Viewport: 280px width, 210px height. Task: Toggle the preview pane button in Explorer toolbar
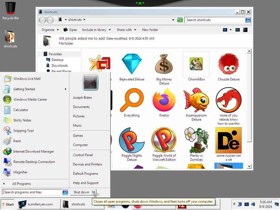point(238,30)
